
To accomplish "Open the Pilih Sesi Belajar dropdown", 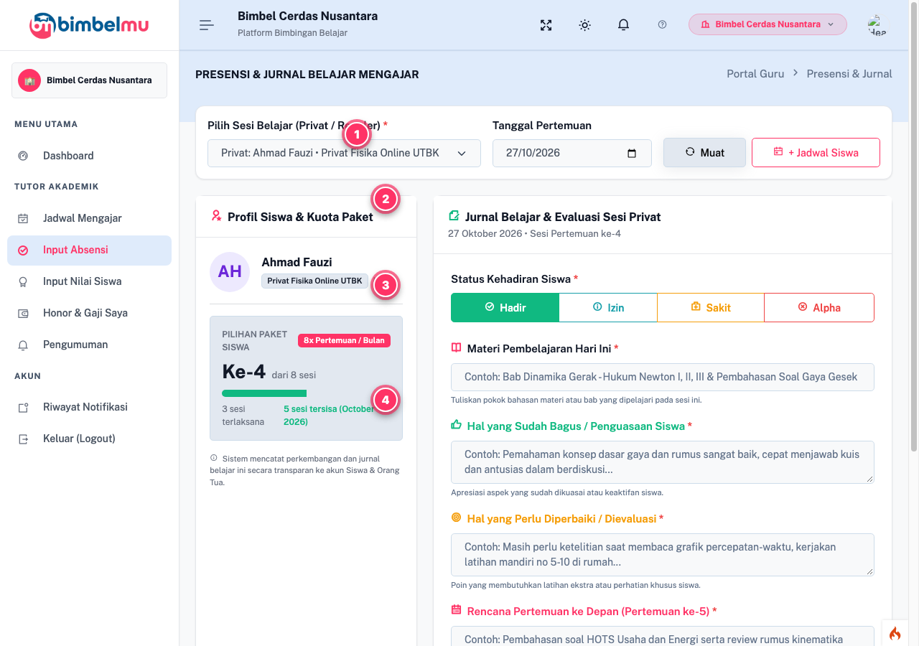I will click(344, 153).
